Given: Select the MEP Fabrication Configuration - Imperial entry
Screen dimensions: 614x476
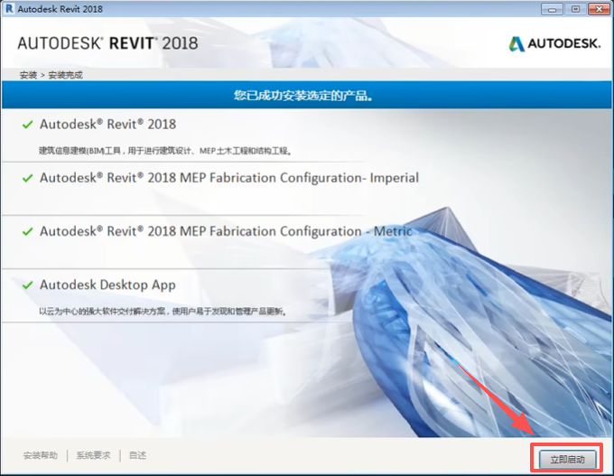Looking at the screenshot, I should (228, 178).
